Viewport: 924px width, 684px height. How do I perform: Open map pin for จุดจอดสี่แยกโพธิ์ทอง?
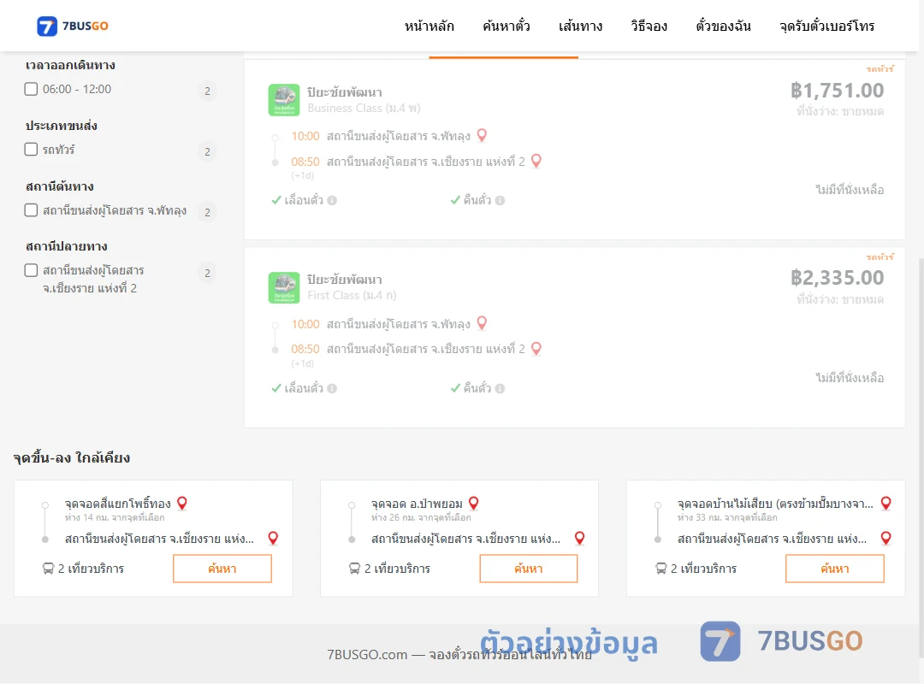(x=182, y=503)
